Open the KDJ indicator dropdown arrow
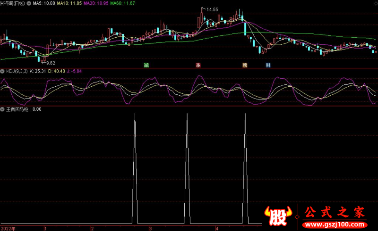 pyautogui.click(x=2, y=71)
